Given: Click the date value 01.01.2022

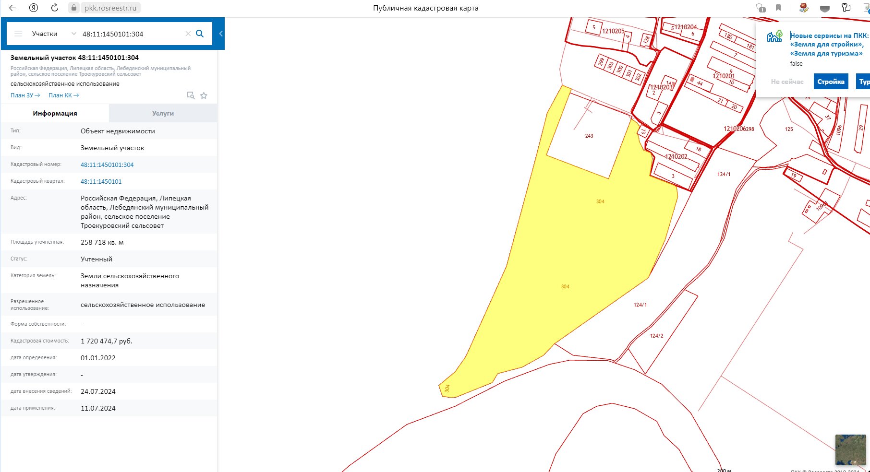Looking at the screenshot, I should [98, 358].
